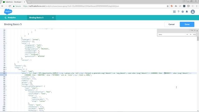Open a new browser tab

(x=29, y=2)
